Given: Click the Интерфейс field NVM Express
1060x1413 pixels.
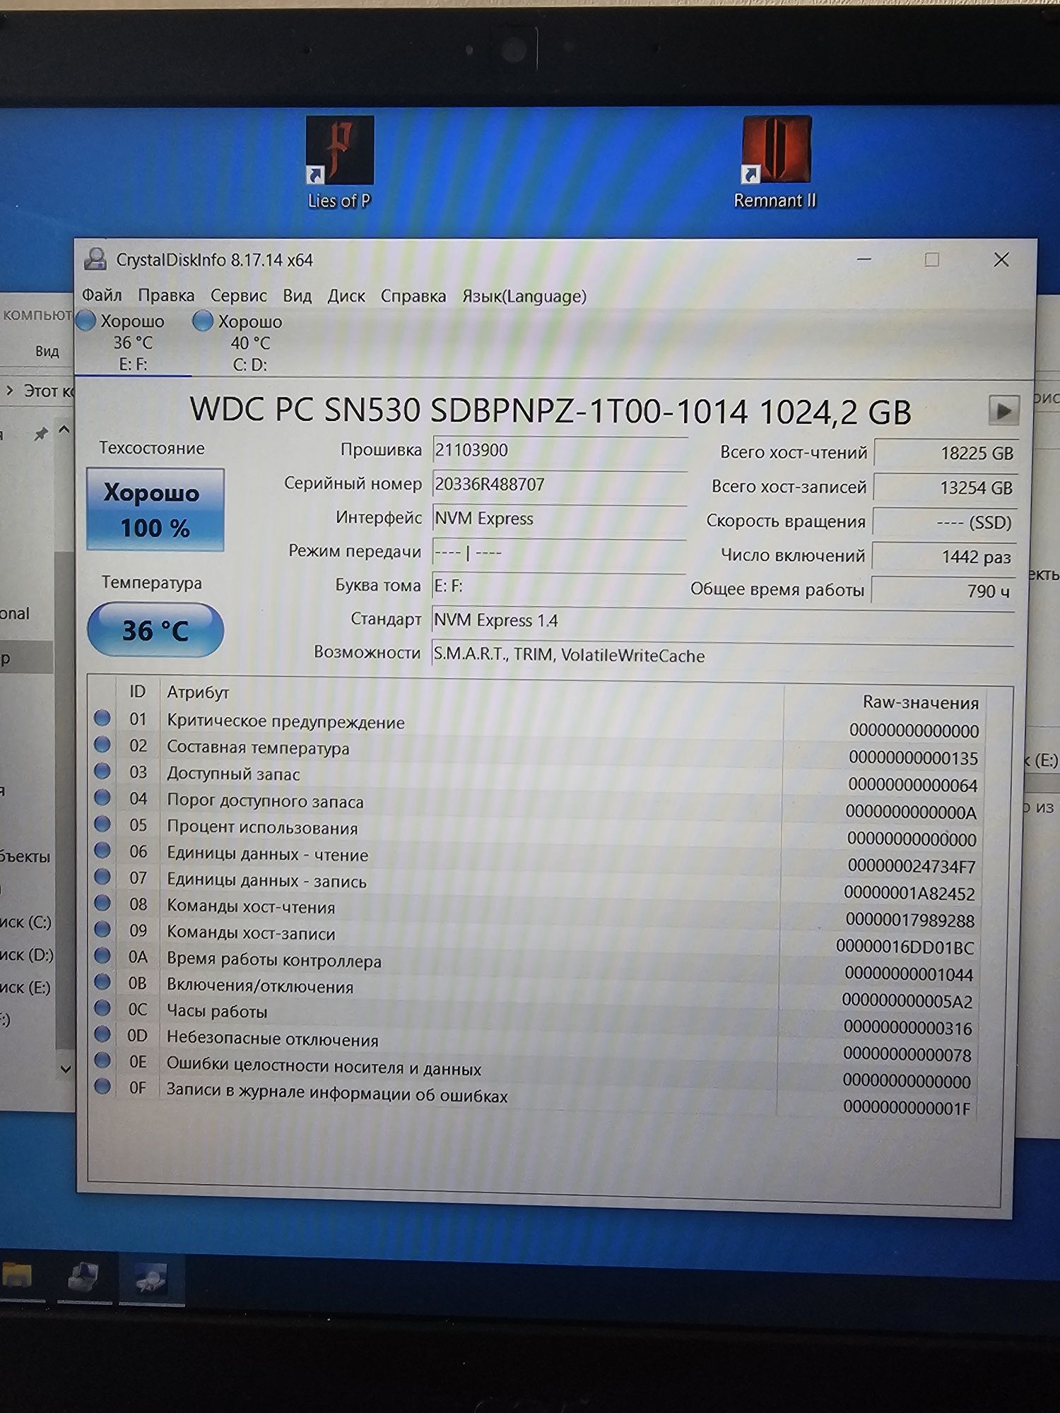Looking at the screenshot, I should (559, 519).
